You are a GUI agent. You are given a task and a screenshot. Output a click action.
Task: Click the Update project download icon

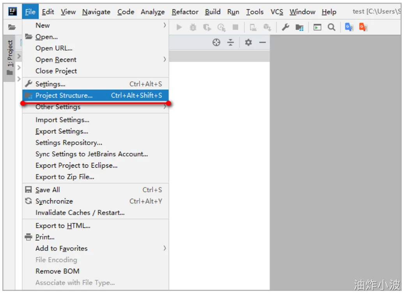tap(267, 27)
